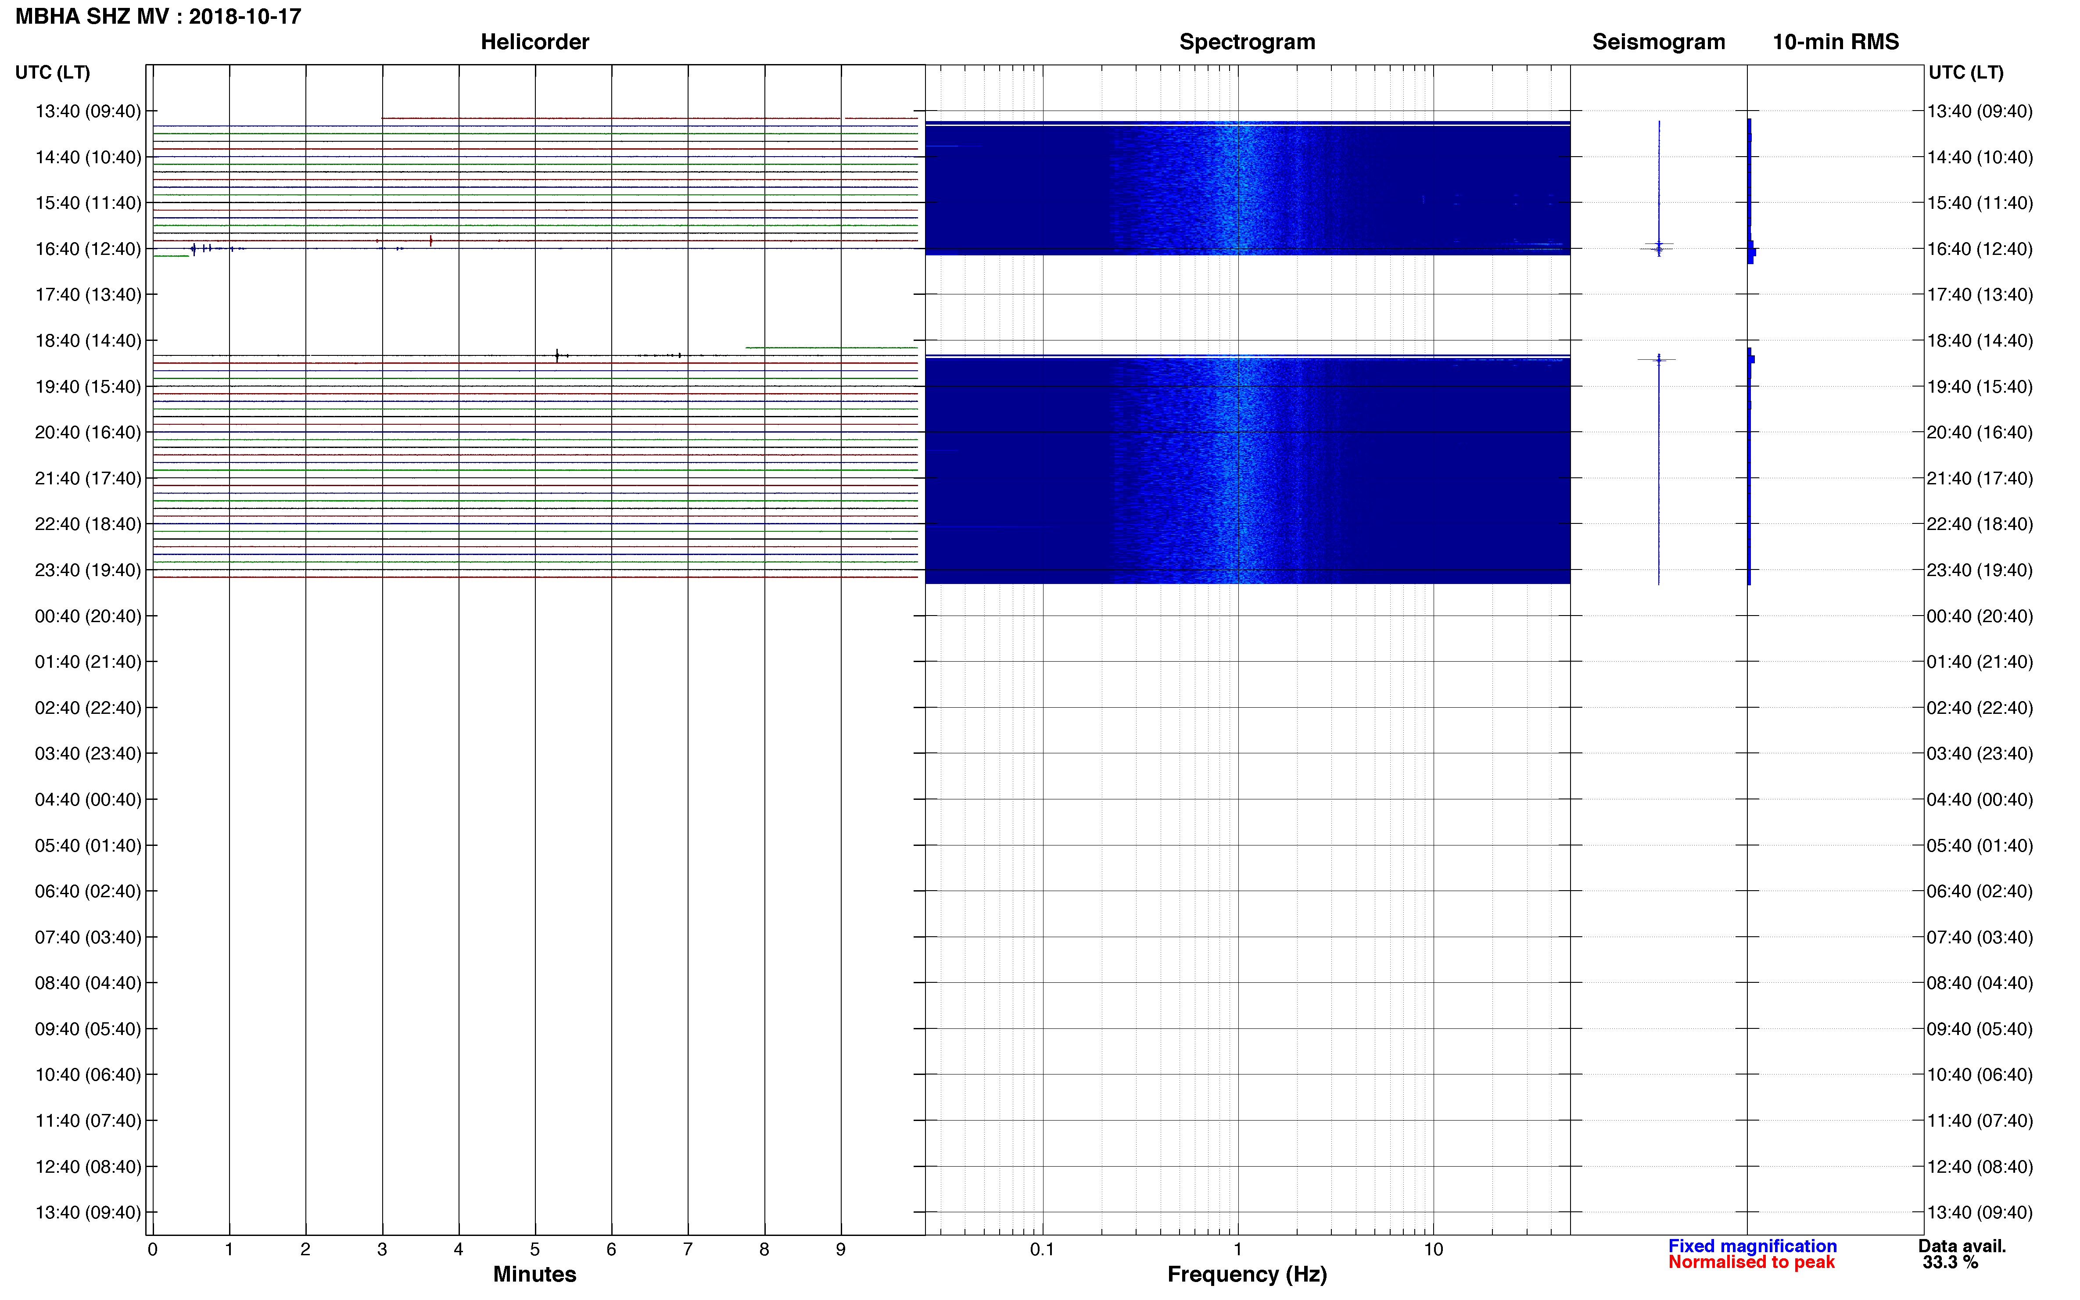Select right-axis time label '20:40 (16:40)'
Screen dimensions: 2080x1300
coord(1980,433)
